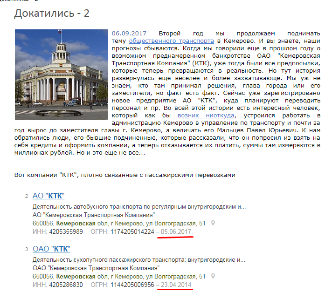The width and height of the screenshot is (332, 299).
Task: Click the heading 'Докатились - 2'
Action: [52, 14]
